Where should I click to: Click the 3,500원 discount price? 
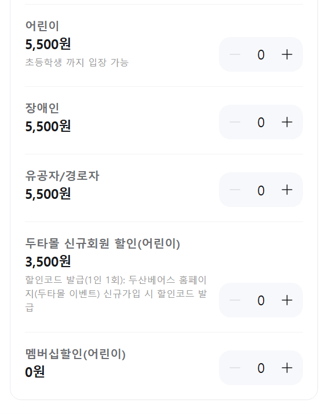click(48, 262)
